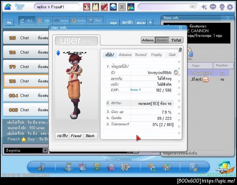Screen dimensions: 237x185
Task: Open the gear settings icon
Action: 230,7
